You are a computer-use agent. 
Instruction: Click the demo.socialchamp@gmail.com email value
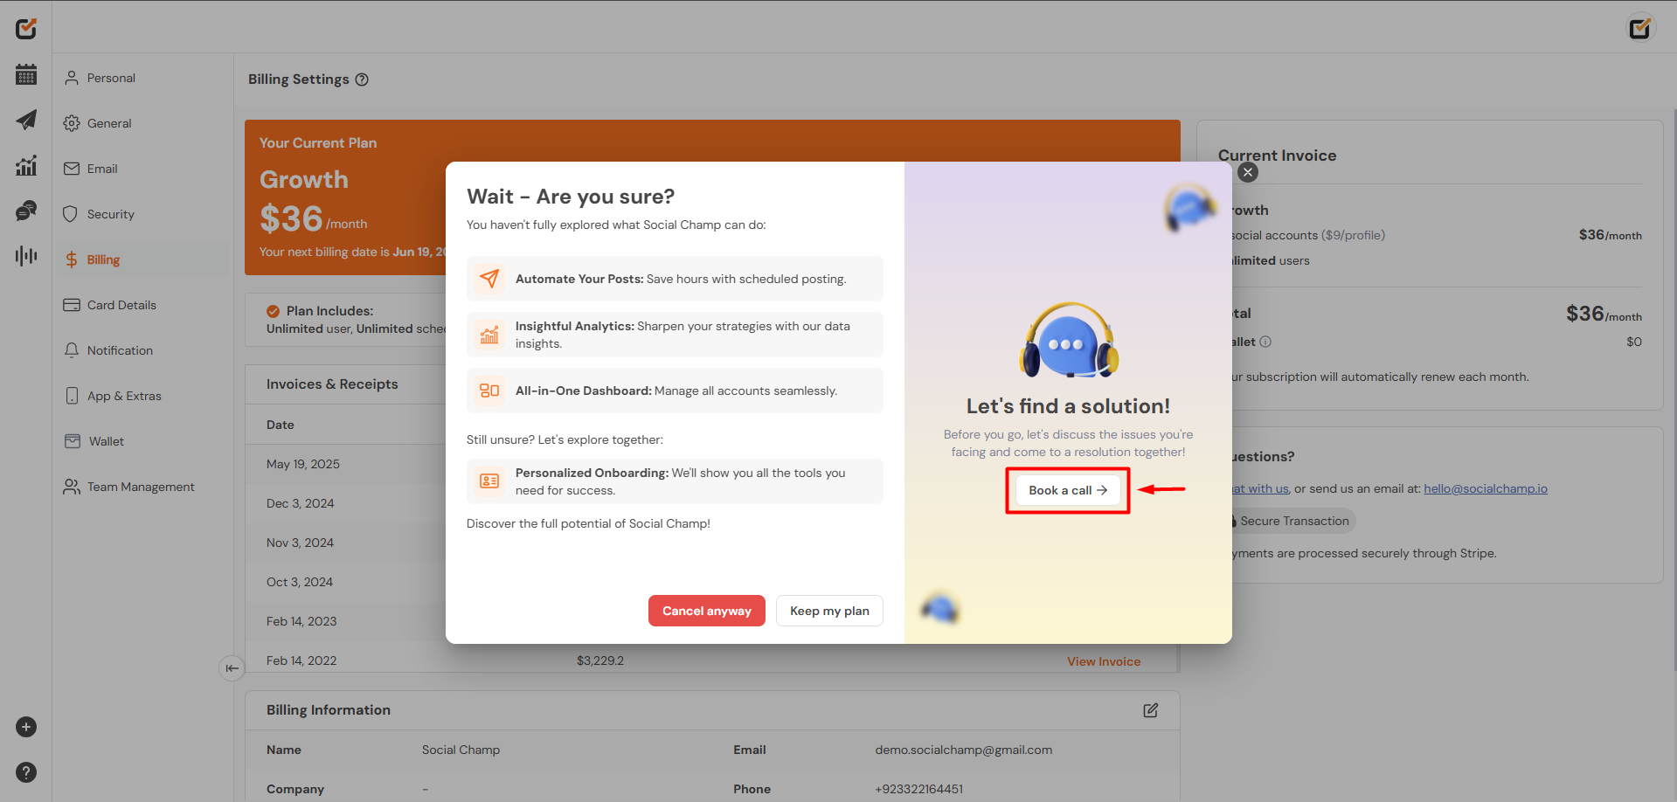[x=964, y=750]
